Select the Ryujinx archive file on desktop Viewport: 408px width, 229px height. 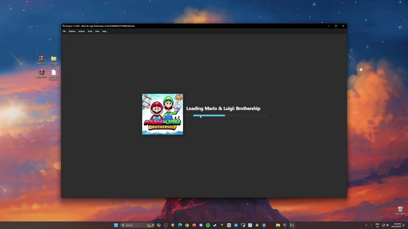pyautogui.click(x=41, y=74)
